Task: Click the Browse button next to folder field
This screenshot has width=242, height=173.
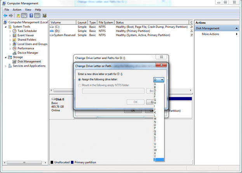Action: 150,91
